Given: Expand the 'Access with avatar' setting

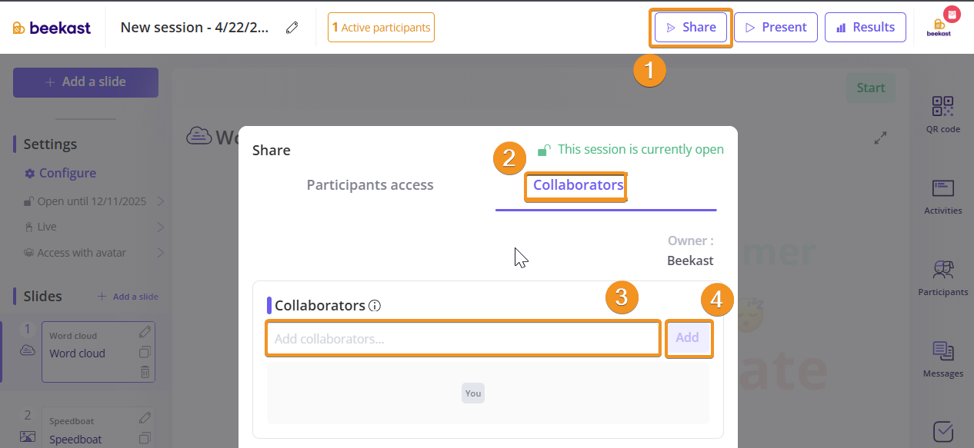Looking at the screenshot, I should (161, 253).
